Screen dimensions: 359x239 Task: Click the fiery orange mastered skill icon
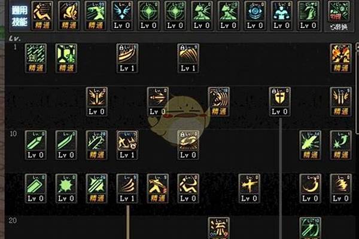(x=340, y=58)
